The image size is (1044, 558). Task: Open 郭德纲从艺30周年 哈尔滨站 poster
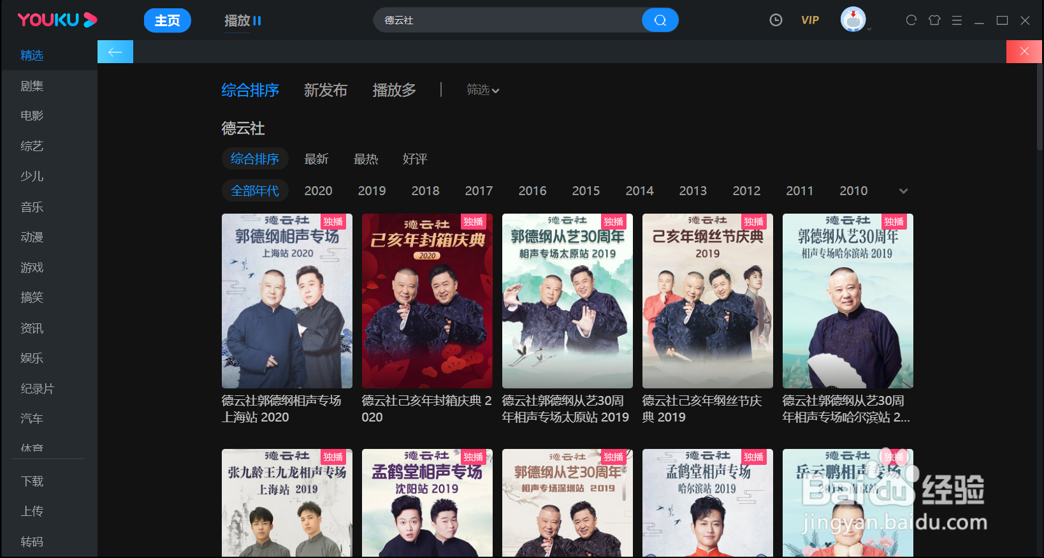coord(848,301)
